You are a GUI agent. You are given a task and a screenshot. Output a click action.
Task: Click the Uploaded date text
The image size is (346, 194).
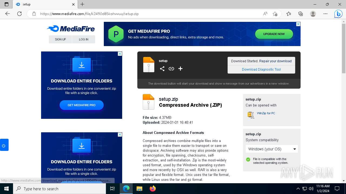pyautogui.click(x=168, y=123)
